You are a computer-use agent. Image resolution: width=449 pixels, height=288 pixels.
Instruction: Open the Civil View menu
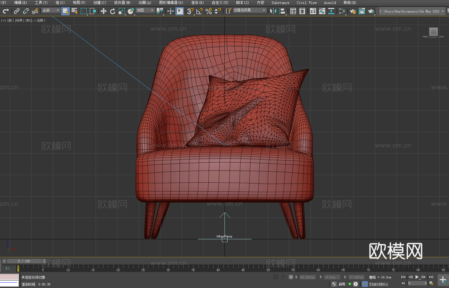coord(307,3)
